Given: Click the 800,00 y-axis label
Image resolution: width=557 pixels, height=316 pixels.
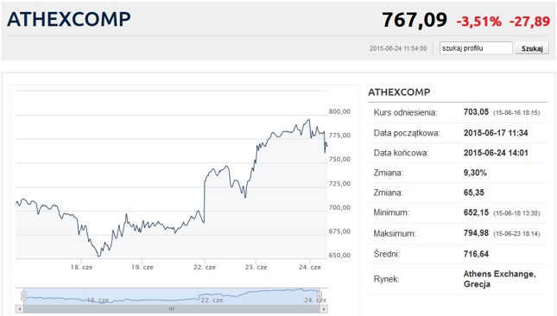Looking at the screenshot, I should [x=339, y=111].
